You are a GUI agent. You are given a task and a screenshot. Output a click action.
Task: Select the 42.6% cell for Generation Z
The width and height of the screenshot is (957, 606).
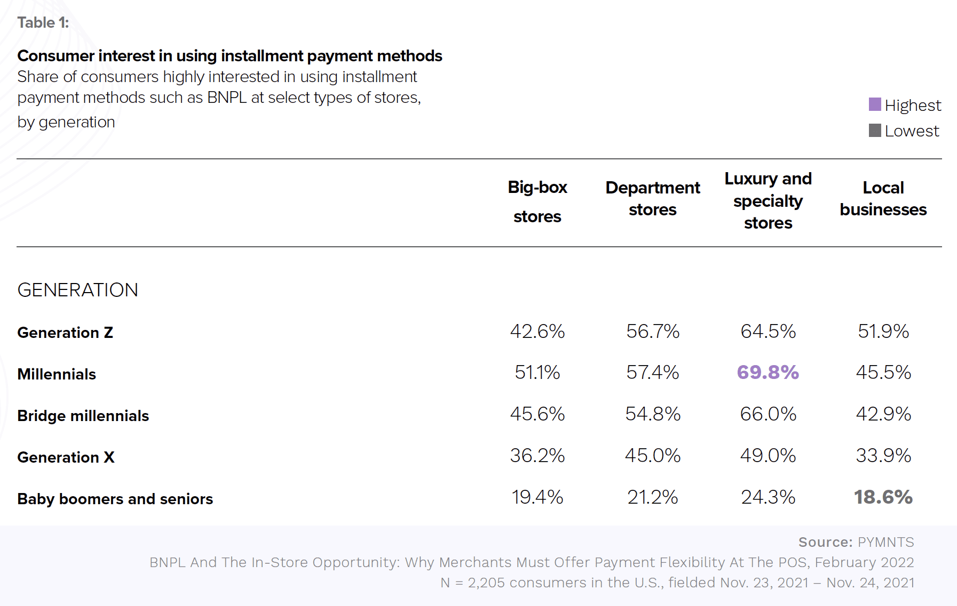pyautogui.click(x=537, y=331)
